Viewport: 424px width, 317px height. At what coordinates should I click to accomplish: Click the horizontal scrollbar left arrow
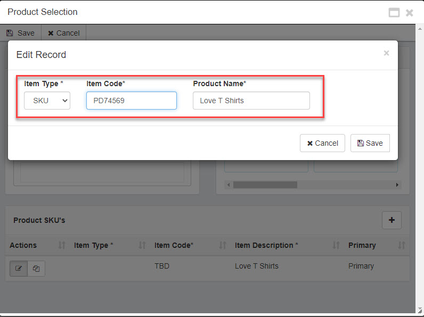pos(229,185)
